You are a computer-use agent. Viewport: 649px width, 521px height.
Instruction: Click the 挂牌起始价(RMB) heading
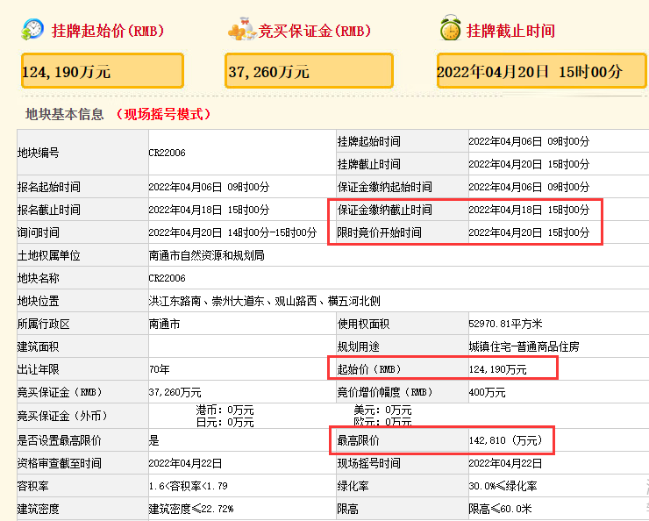pos(108,32)
